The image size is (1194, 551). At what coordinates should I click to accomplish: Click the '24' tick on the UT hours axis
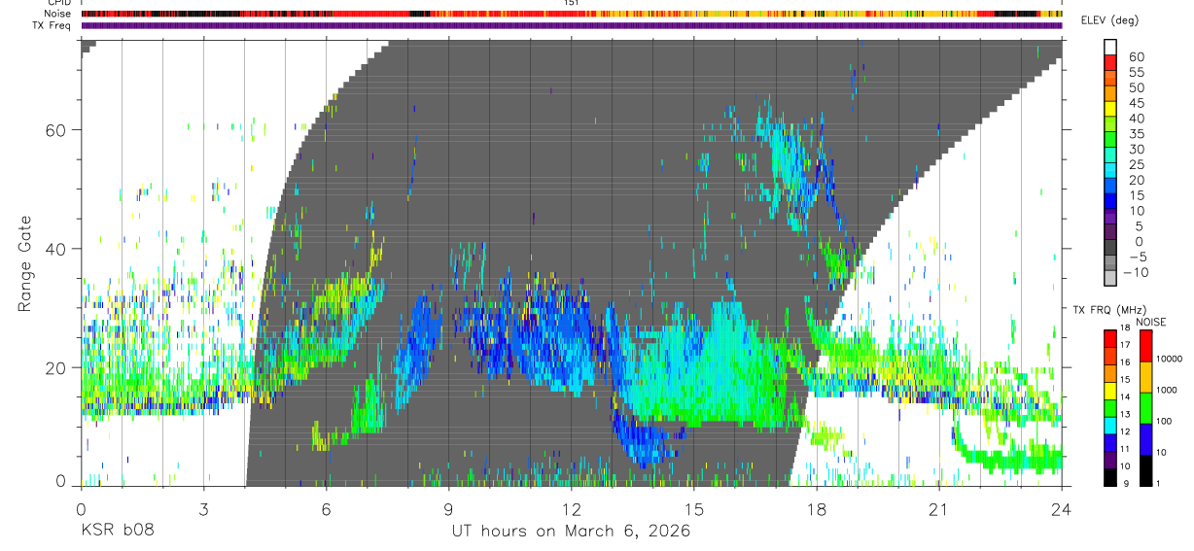pos(1061,509)
